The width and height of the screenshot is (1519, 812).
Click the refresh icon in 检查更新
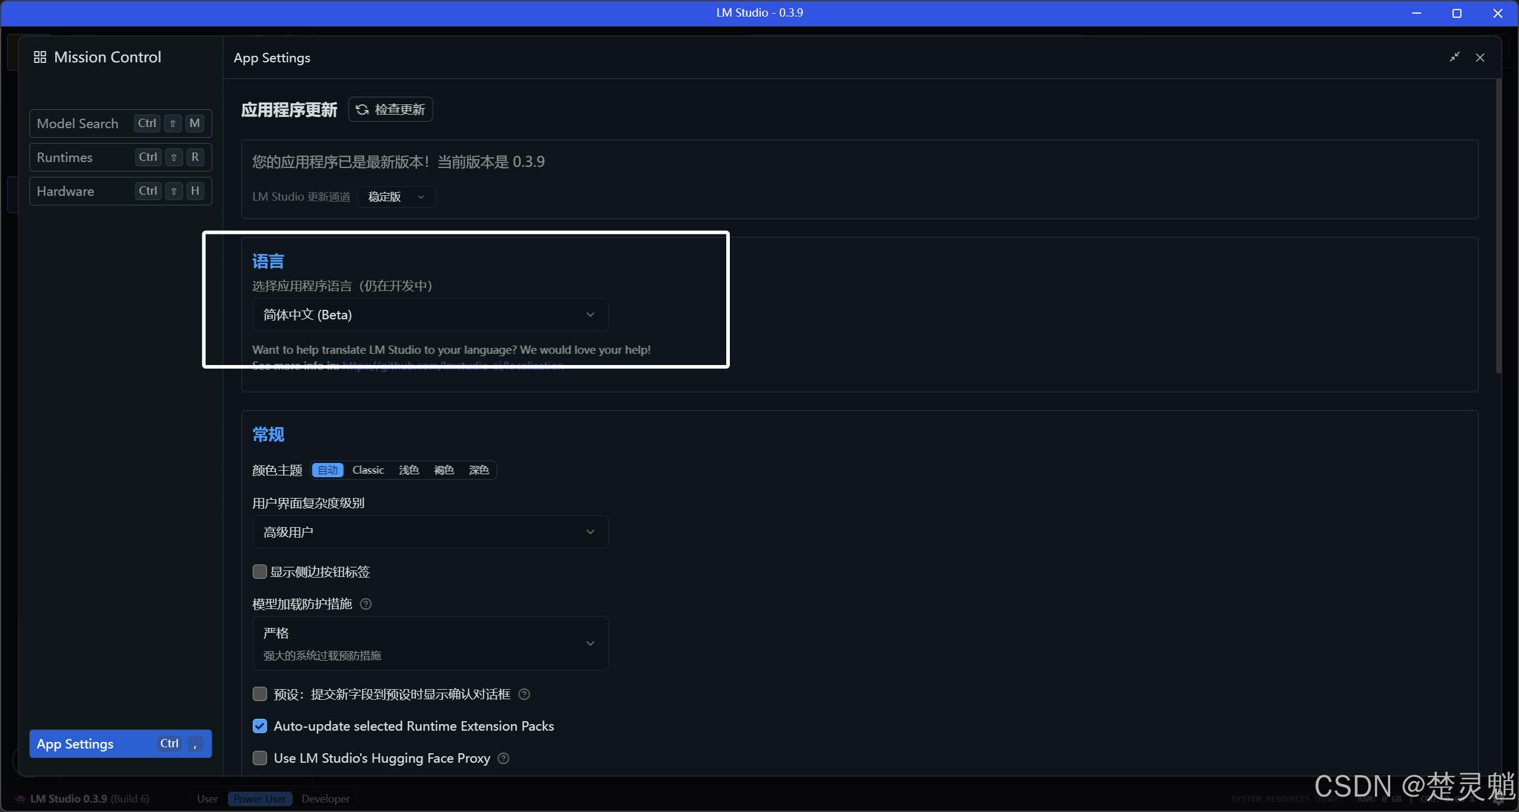click(362, 110)
